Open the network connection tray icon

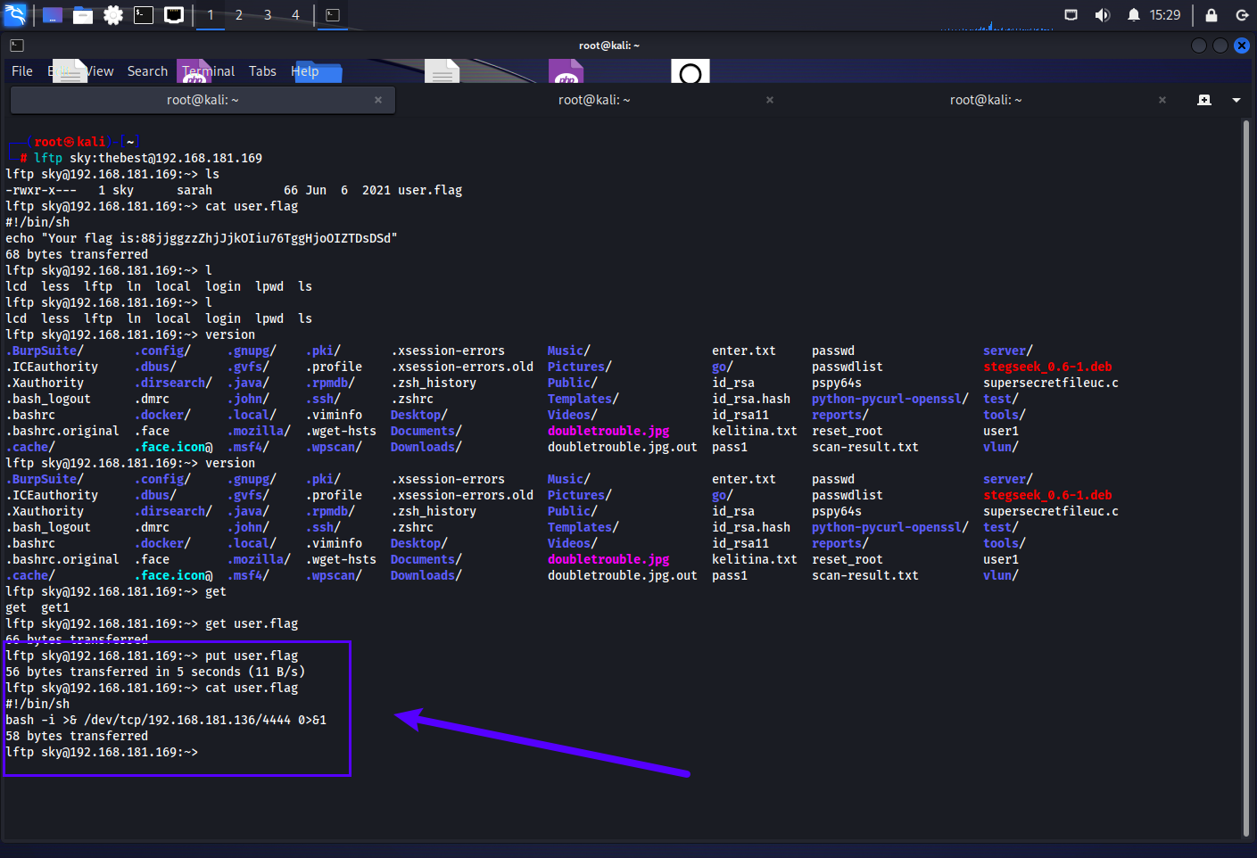pyautogui.click(x=1071, y=15)
